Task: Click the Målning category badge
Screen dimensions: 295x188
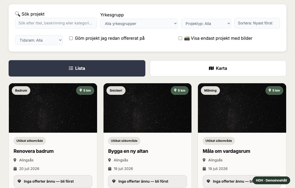Action: pyautogui.click(x=210, y=91)
